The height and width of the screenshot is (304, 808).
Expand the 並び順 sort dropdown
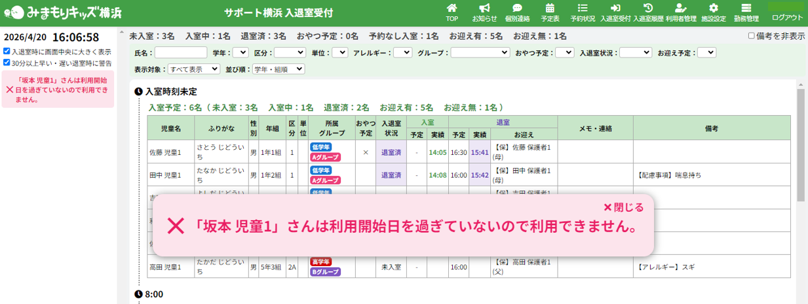[279, 69]
